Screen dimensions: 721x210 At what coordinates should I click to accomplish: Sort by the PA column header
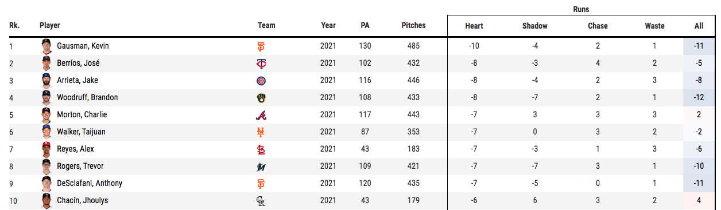(365, 25)
